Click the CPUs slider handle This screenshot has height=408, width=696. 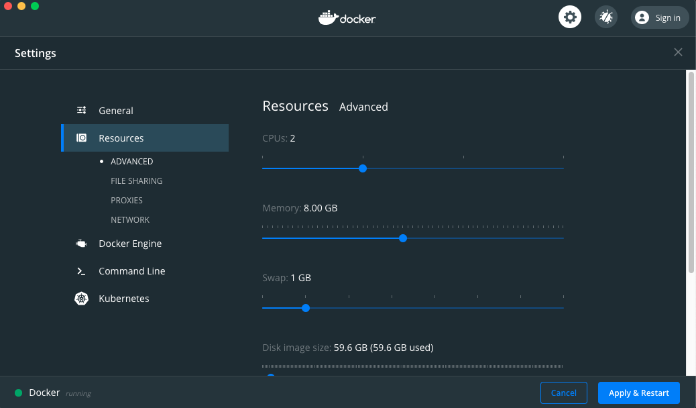[x=363, y=168]
